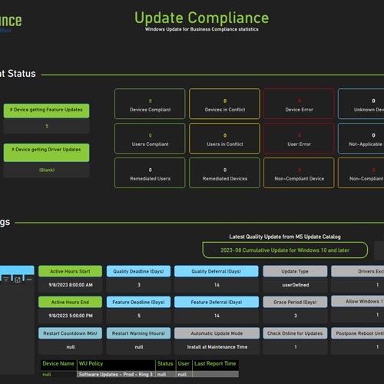Click the Restart Countdown (Min) header

(x=70, y=333)
